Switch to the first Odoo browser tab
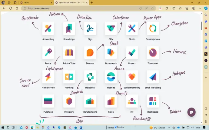 point(36,2)
